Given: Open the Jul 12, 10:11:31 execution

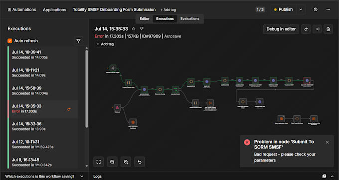Looking at the screenshot, I should (43, 144).
